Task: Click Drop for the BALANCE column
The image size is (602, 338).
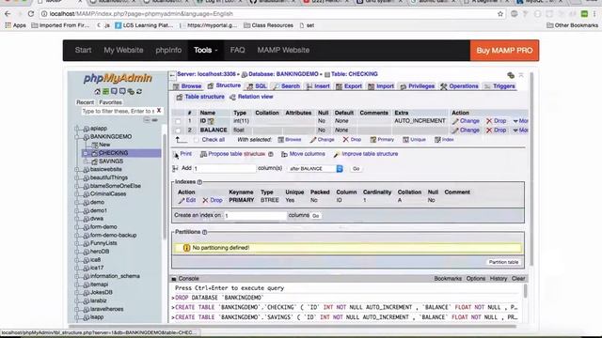Action: pos(496,131)
